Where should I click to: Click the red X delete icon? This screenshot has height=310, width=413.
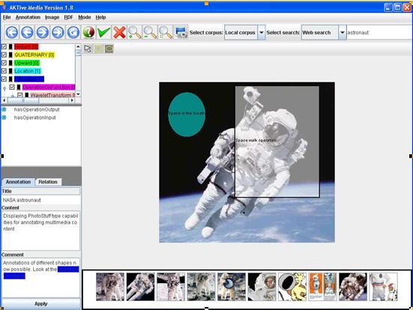click(119, 32)
